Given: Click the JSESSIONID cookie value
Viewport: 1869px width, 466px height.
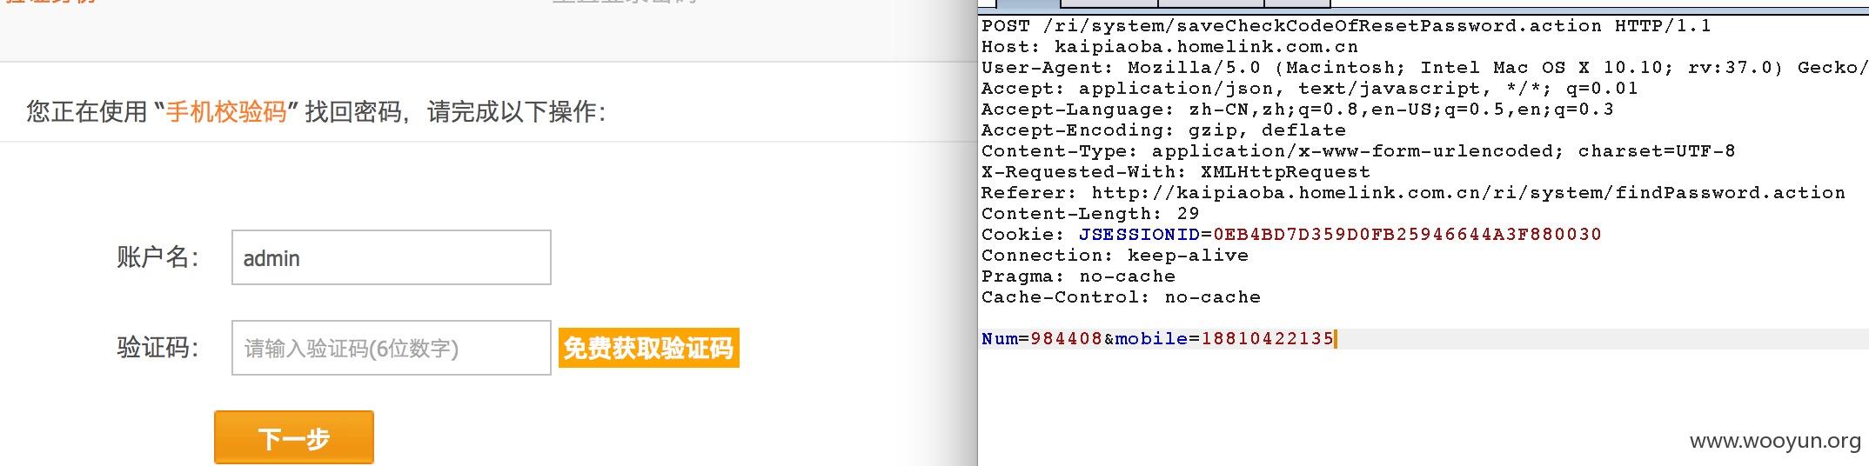Looking at the screenshot, I should click(1407, 235).
